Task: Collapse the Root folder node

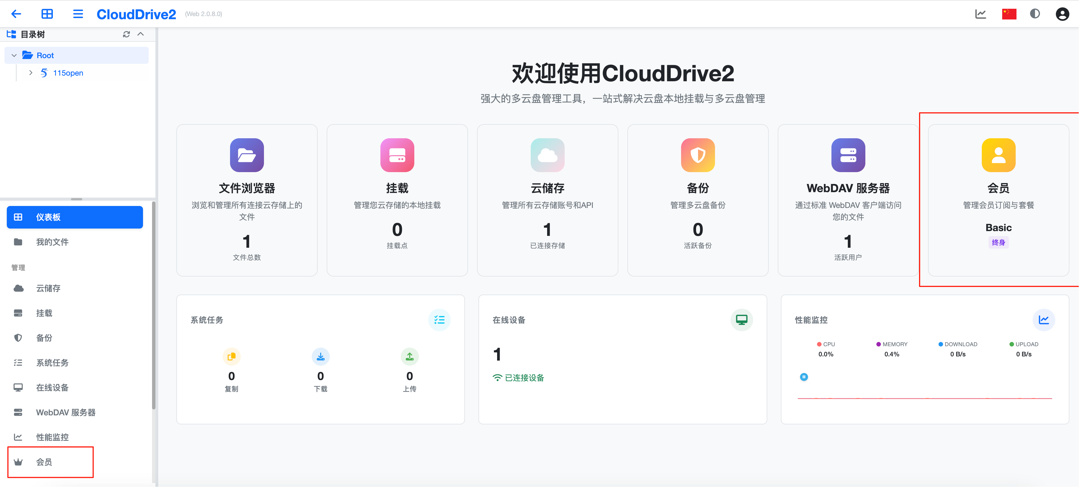Action: click(14, 56)
